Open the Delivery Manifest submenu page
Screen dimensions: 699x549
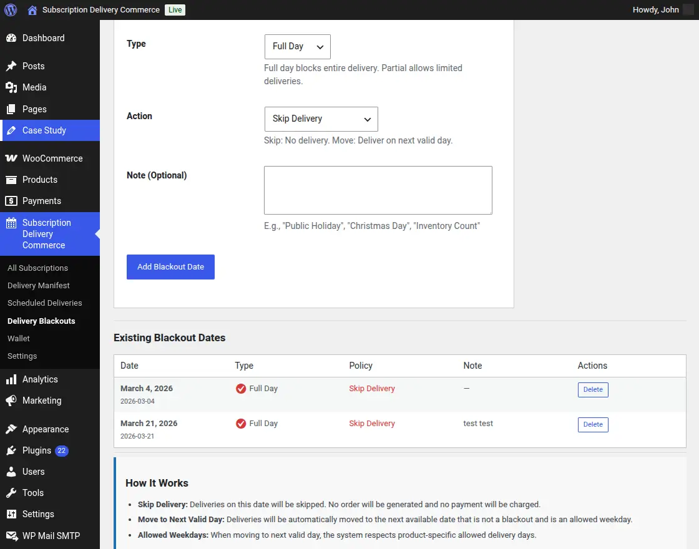tap(39, 285)
